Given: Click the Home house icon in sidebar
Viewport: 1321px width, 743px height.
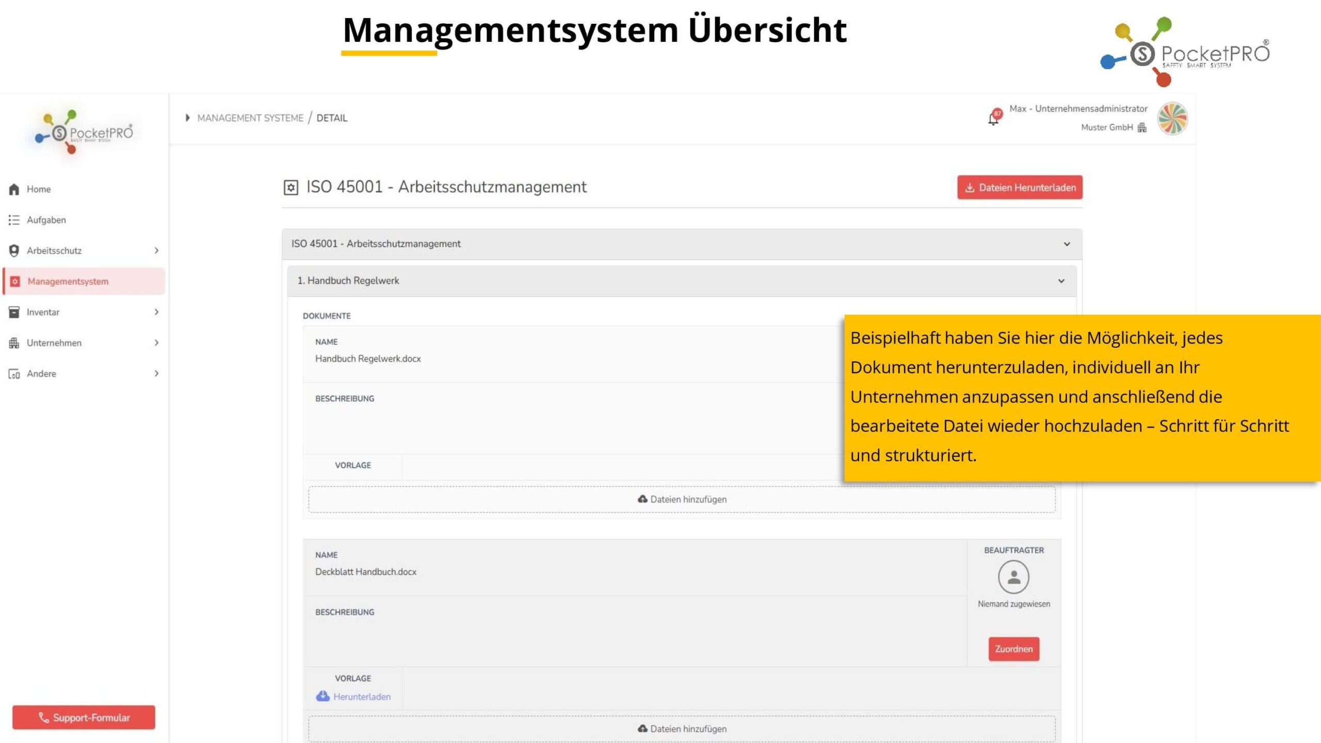Looking at the screenshot, I should click(x=14, y=189).
